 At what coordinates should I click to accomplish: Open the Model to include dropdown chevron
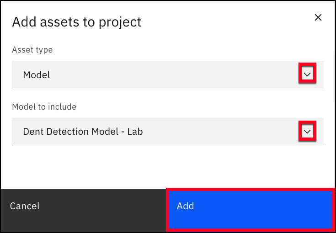click(x=307, y=132)
